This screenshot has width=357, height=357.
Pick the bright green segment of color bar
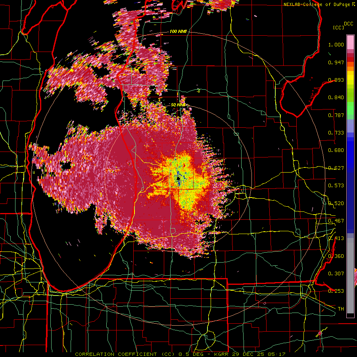(x=350, y=108)
